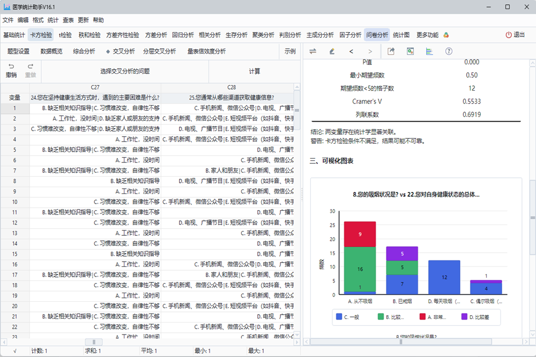Screen dimensions: 536x357
Task: Open the 统计 menu in menu bar
Action: pos(53,20)
